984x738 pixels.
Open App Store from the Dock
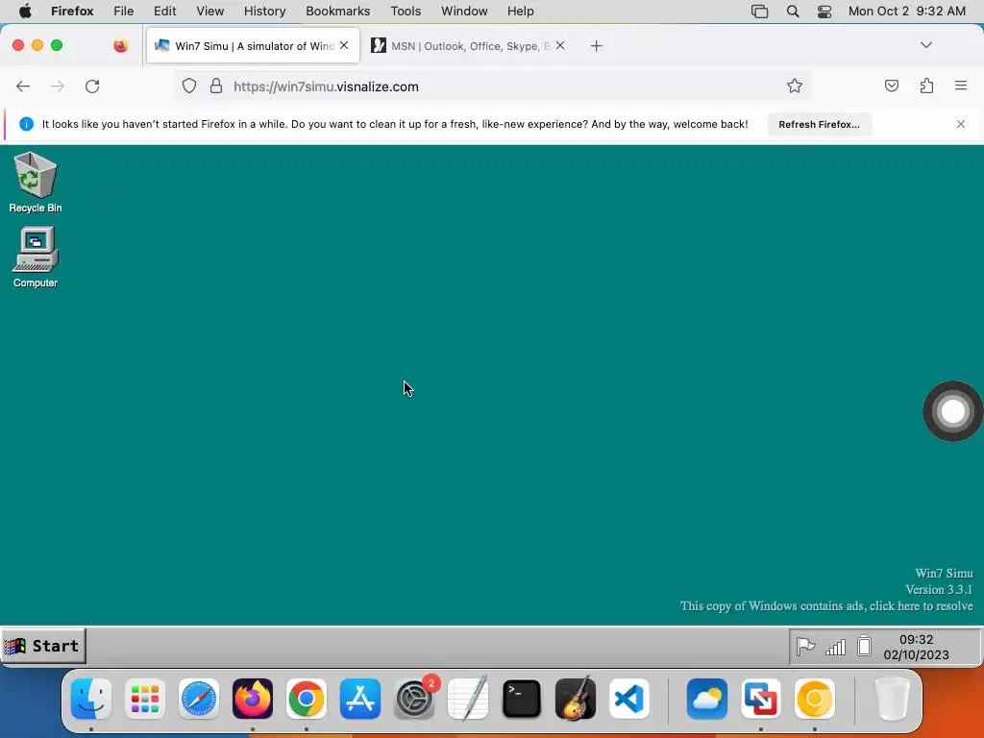360,698
